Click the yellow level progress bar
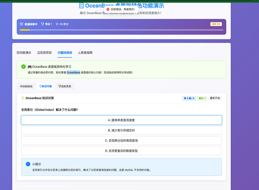This screenshot has height=190, width=259. tap(25, 30)
